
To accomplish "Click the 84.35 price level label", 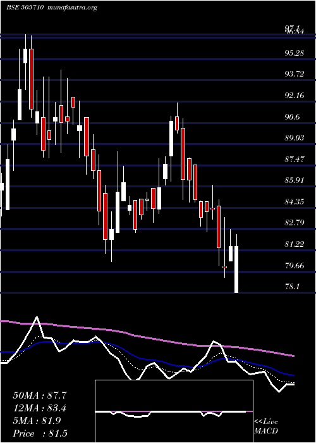I will 295,202.
